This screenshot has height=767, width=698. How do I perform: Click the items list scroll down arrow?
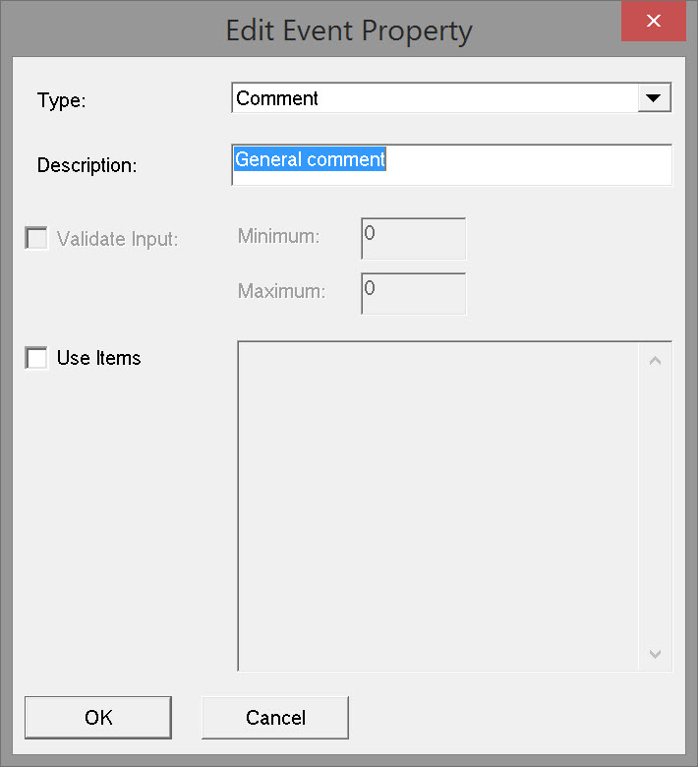pos(656,654)
